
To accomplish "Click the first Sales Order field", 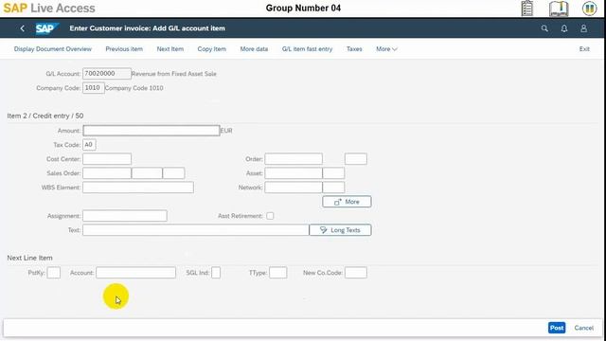I will click(107, 173).
